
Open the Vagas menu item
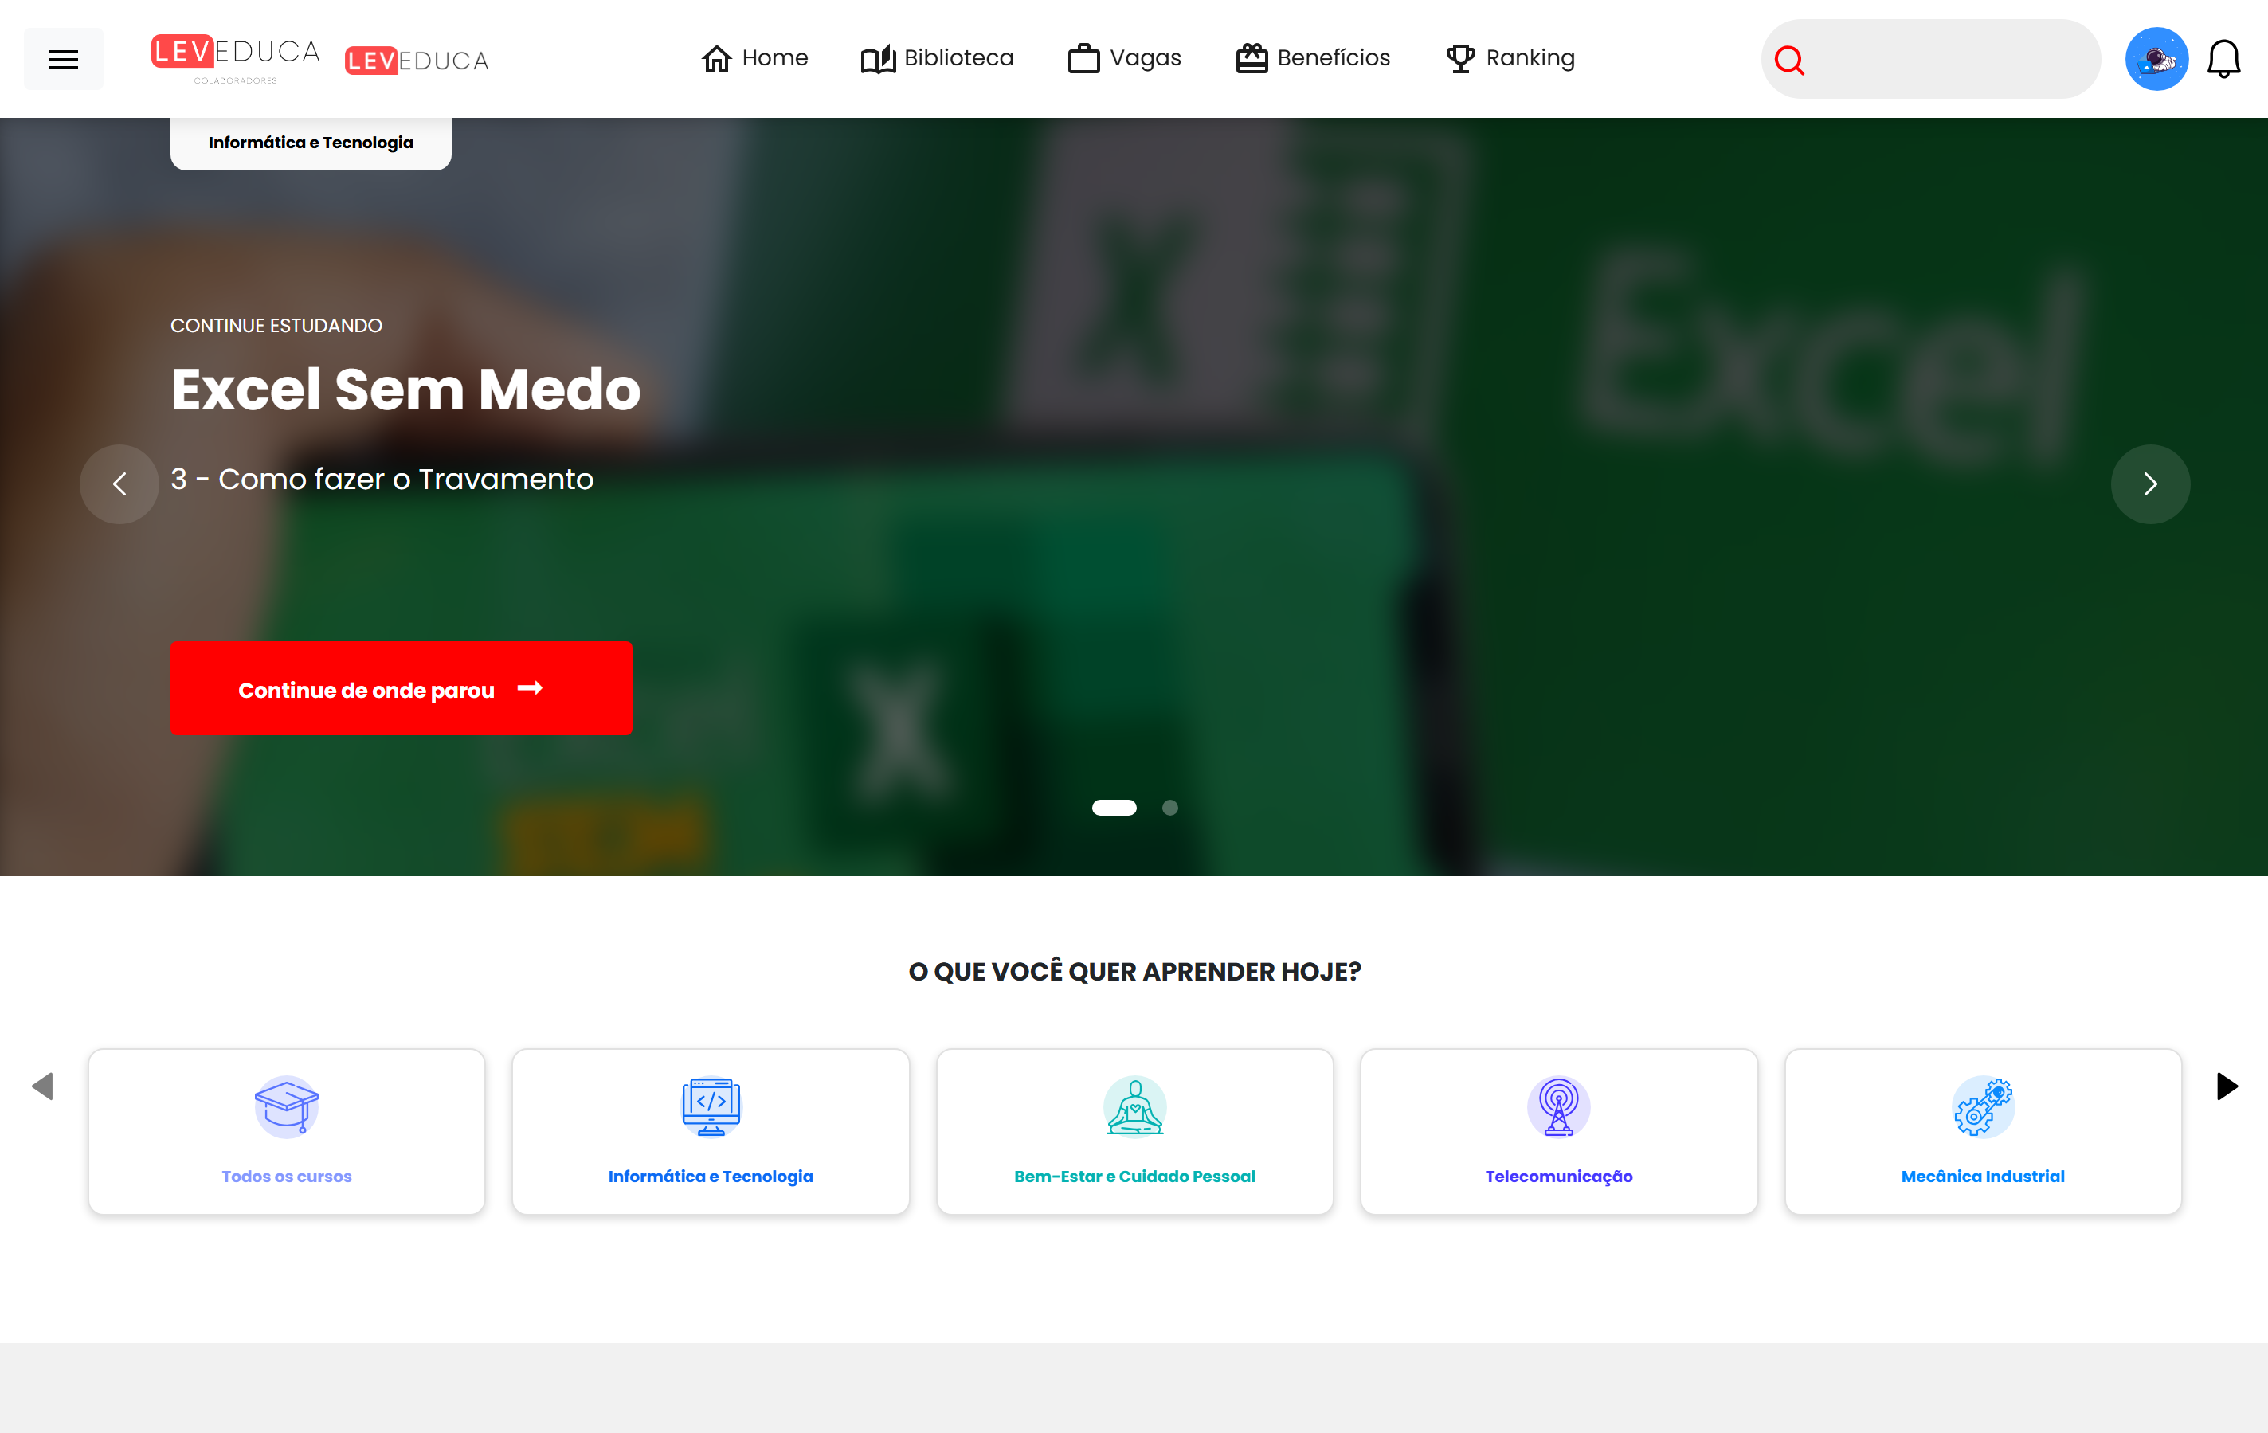tap(1125, 58)
